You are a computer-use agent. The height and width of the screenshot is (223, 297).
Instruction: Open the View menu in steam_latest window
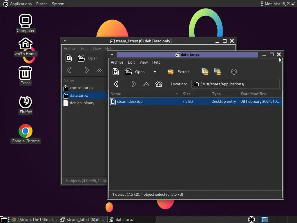[96, 48]
